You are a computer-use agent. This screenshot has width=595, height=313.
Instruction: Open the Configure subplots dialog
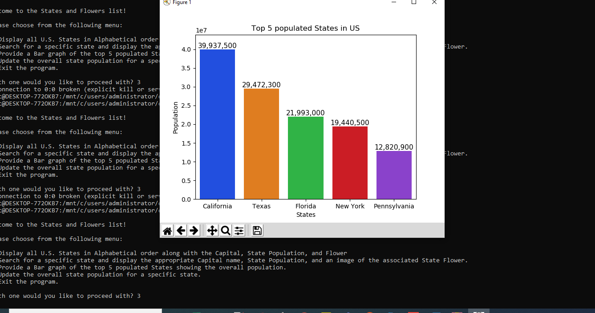[239, 231]
